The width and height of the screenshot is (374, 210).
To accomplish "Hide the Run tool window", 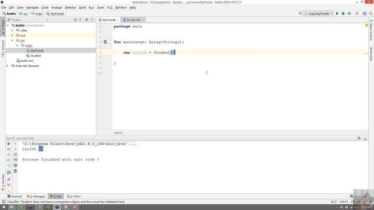I will [365, 138].
